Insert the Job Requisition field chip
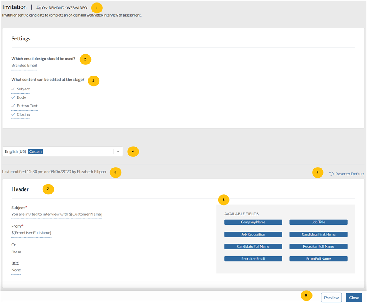 click(x=253, y=234)
